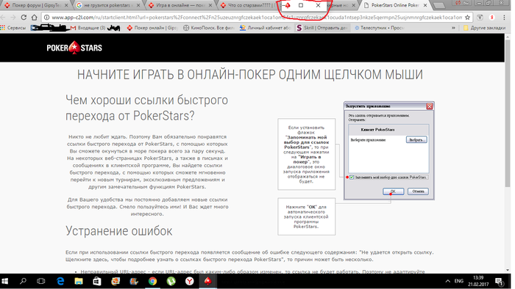Screen dimensions: 515x289
Task: Expand hidden bookmarks chevron on bookmarks bar
Action: pos(453,28)
